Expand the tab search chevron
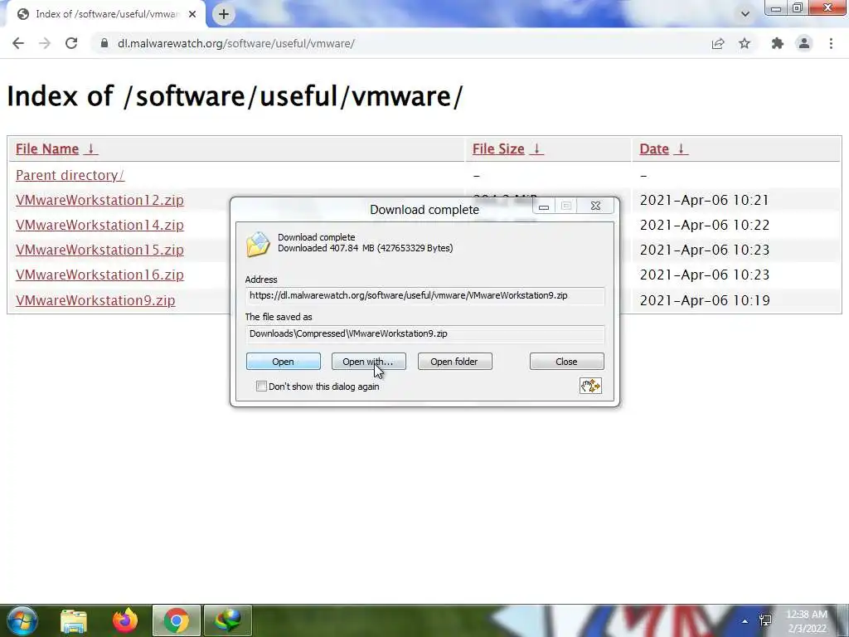Image resolution: width=849 pixels, height=637 pixels. click(745, 14)
